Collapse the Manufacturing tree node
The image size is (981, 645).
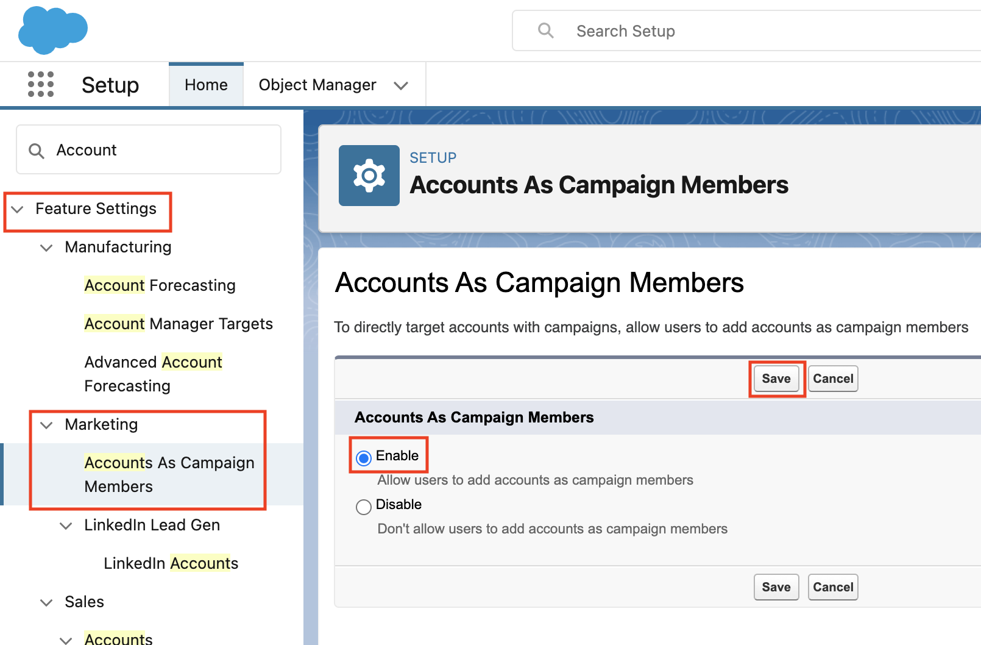click(x=46, y=248)
